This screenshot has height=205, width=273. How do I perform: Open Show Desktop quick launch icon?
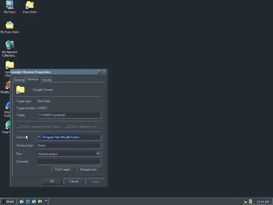[22, 202]
